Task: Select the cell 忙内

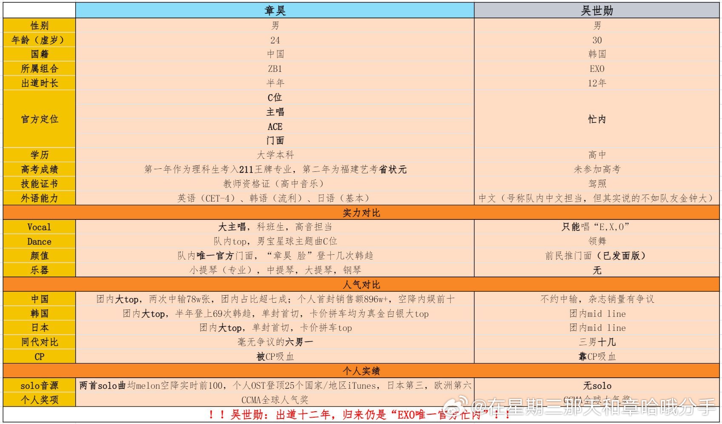Action: tap(597, 119)
